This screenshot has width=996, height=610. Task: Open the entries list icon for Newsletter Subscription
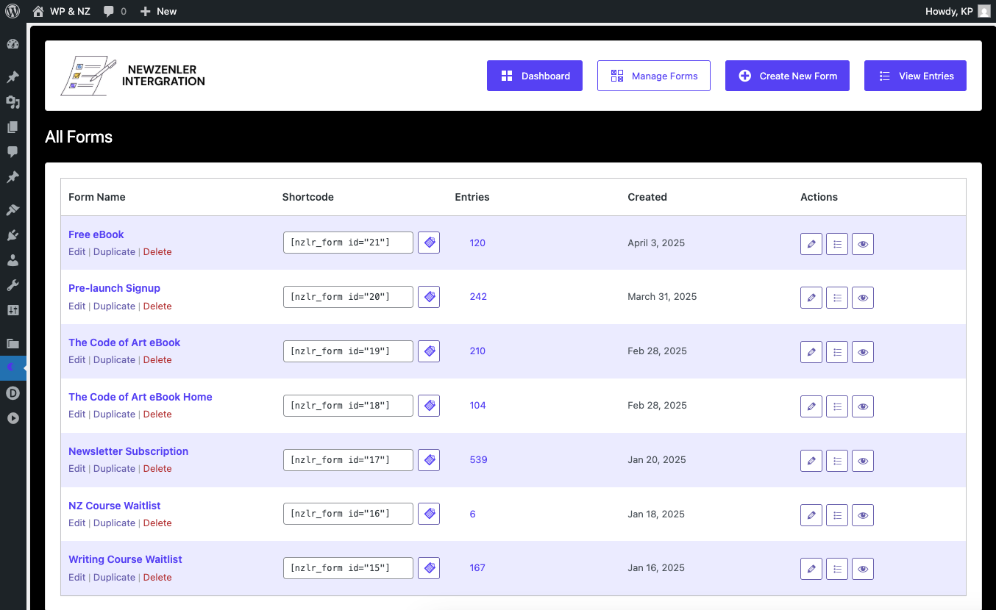[x=836, y=461]
